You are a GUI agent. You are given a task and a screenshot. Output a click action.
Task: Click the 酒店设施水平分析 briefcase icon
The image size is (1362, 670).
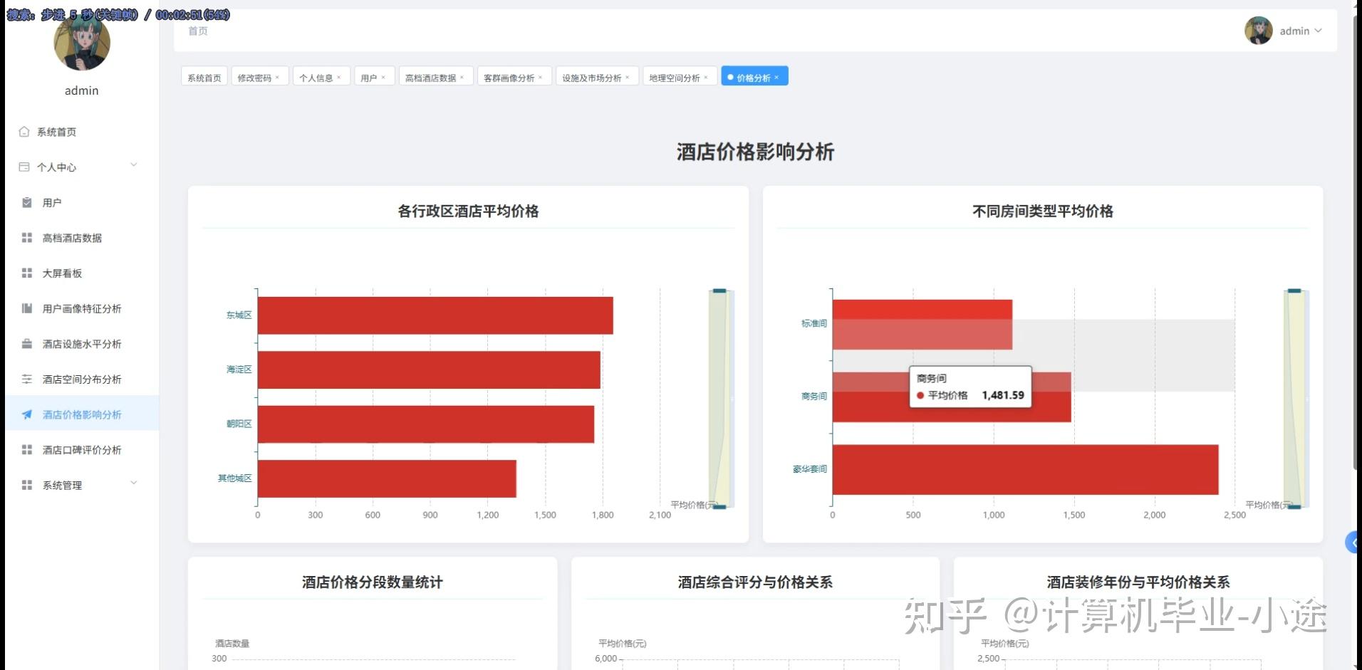click(26, 343)
